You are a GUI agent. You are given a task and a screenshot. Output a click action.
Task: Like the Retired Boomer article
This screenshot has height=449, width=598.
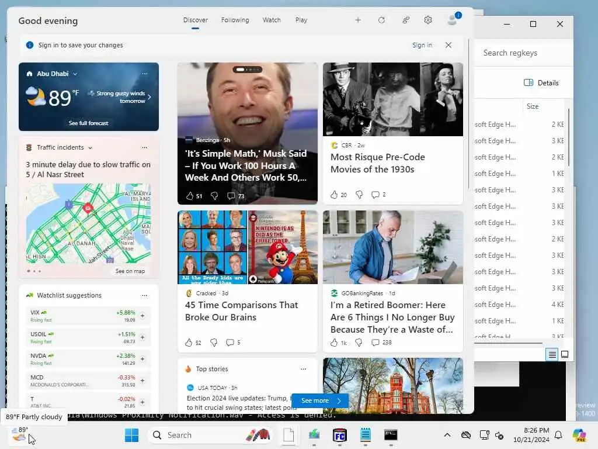click(334, 343)
